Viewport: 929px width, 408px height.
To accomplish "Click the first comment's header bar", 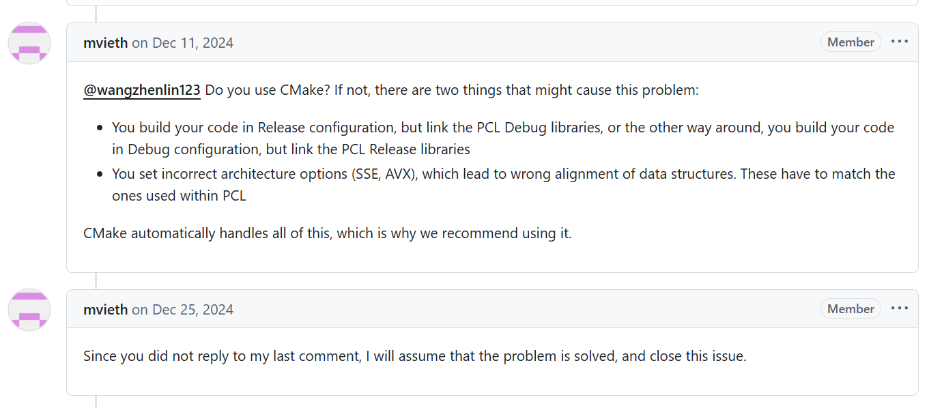I will point(478,42).
